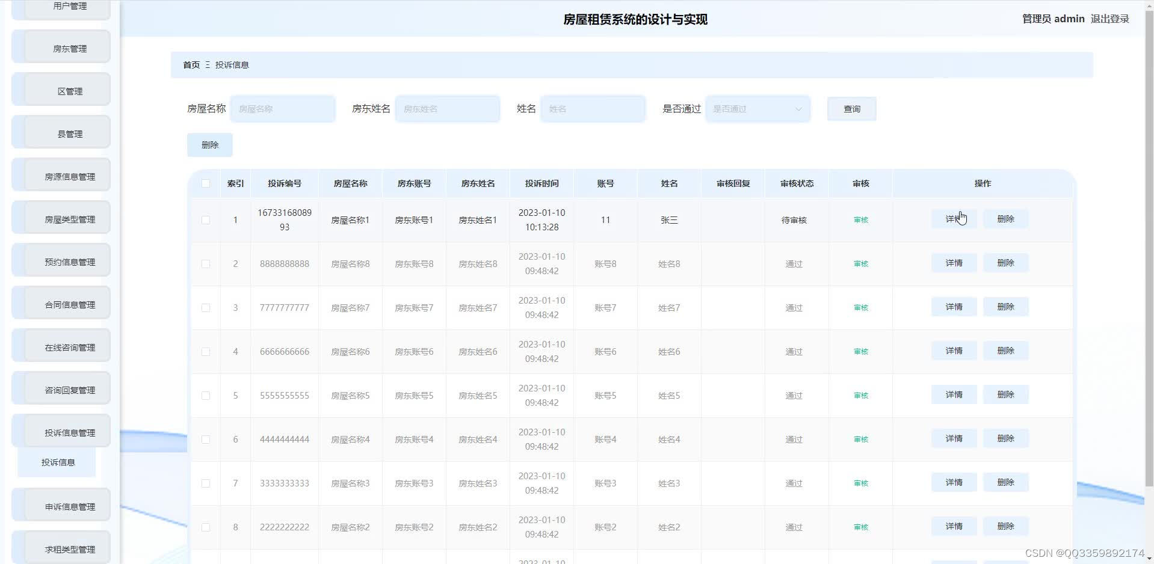
Task: Select 投诉信息 submenu item
Action: point(57,462)
